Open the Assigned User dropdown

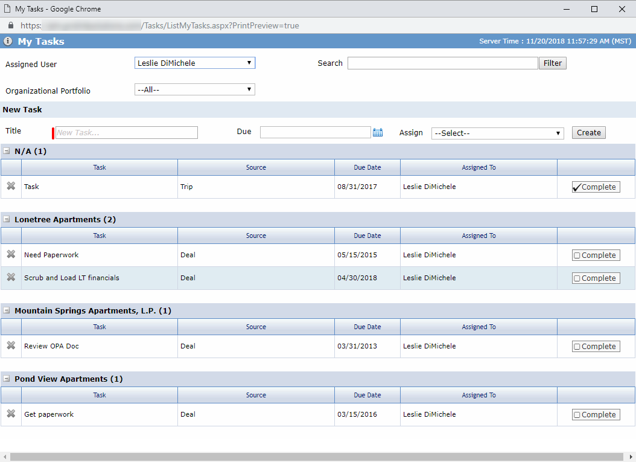195,63
